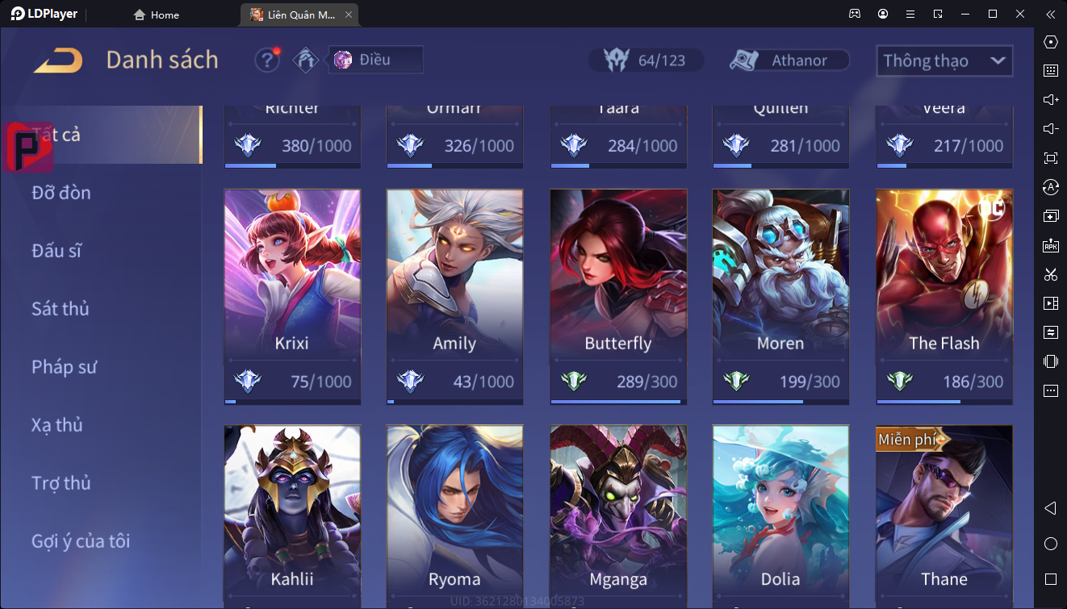Click the Athanor button

click(x=789, y=60)
